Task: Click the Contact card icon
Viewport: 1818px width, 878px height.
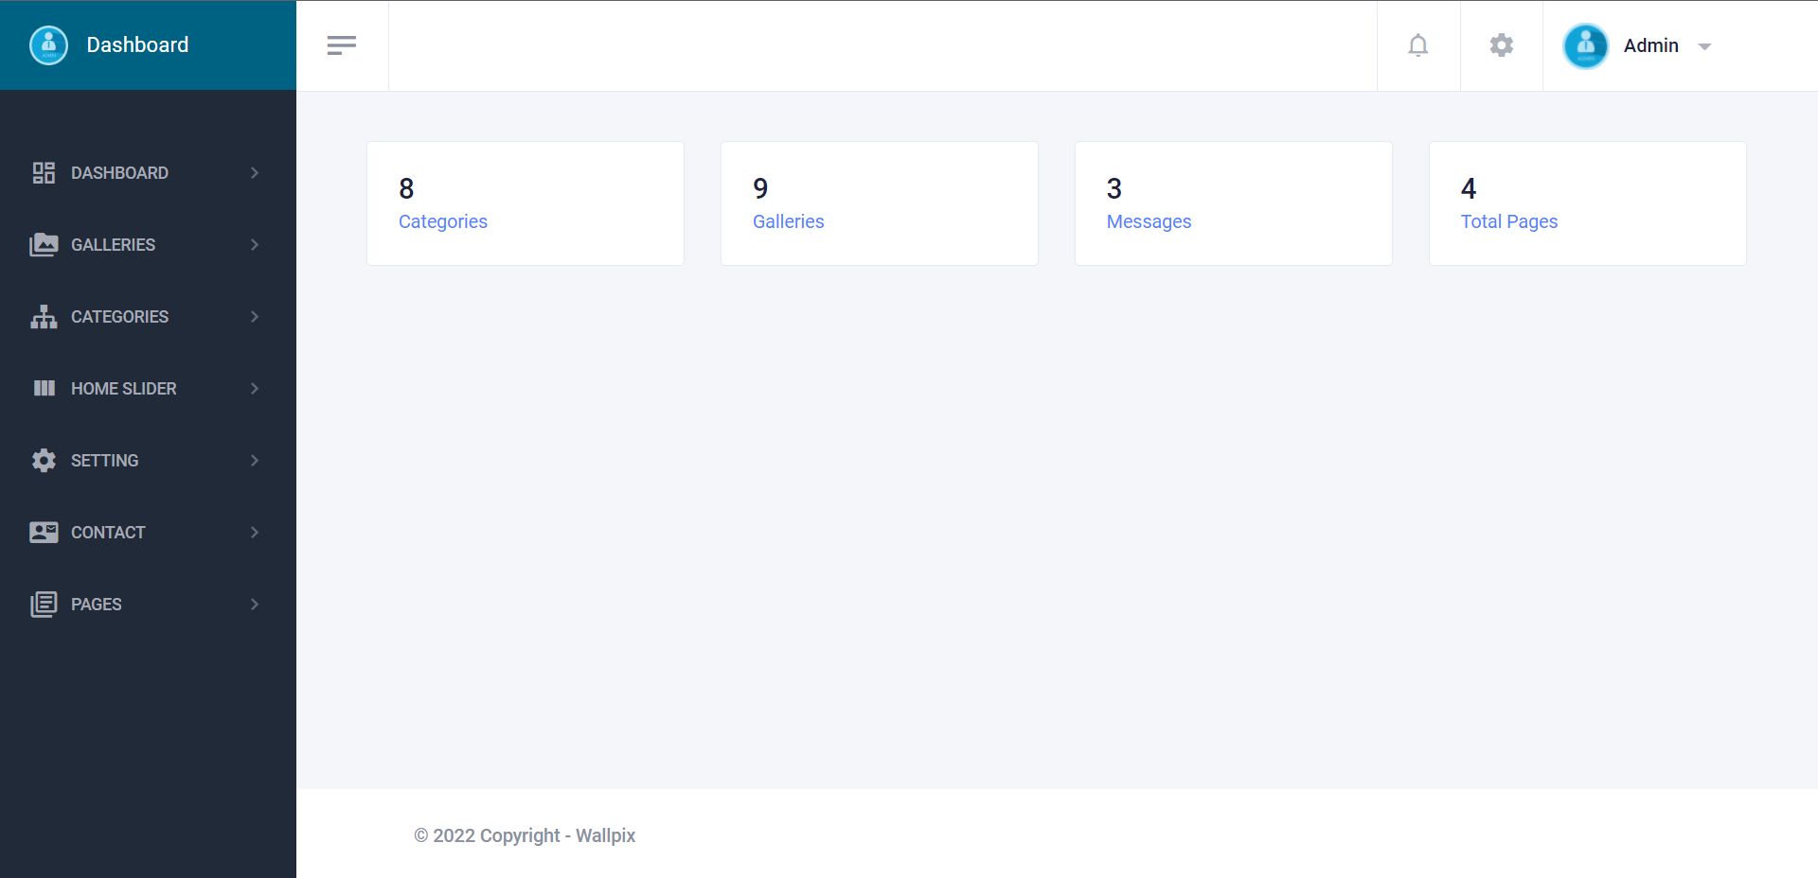Action: (x=44, y=533)
